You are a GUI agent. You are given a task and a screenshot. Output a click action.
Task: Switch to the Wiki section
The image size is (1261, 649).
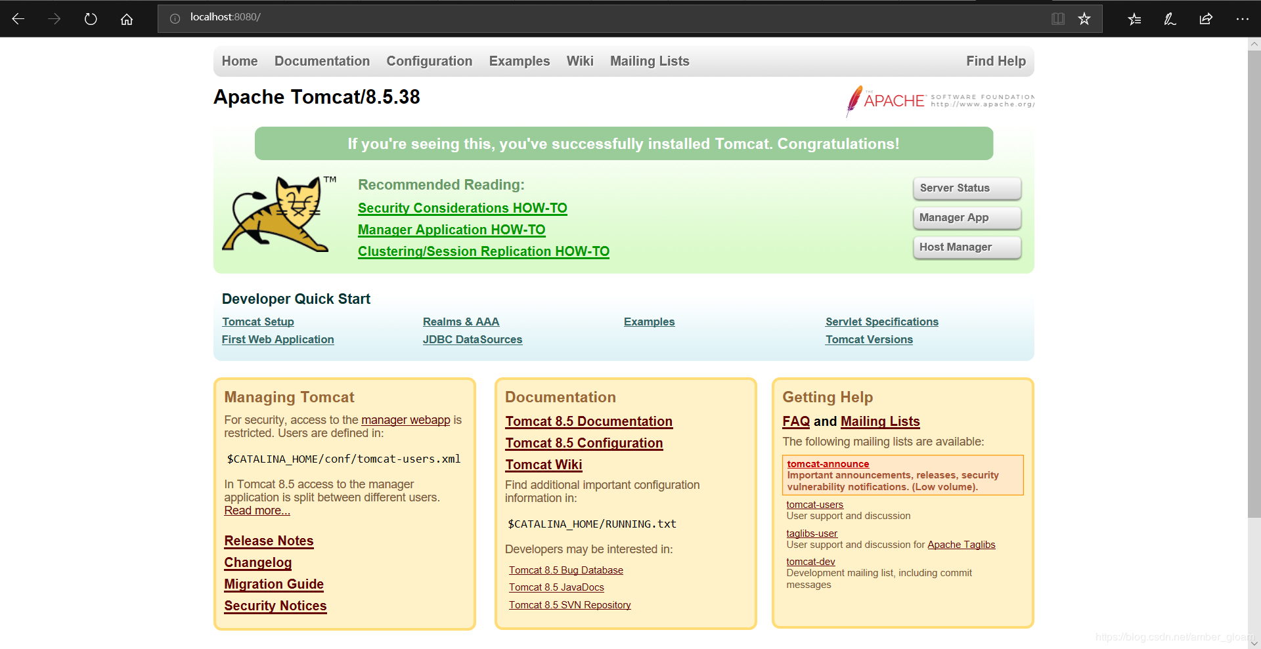pos(580,61)
